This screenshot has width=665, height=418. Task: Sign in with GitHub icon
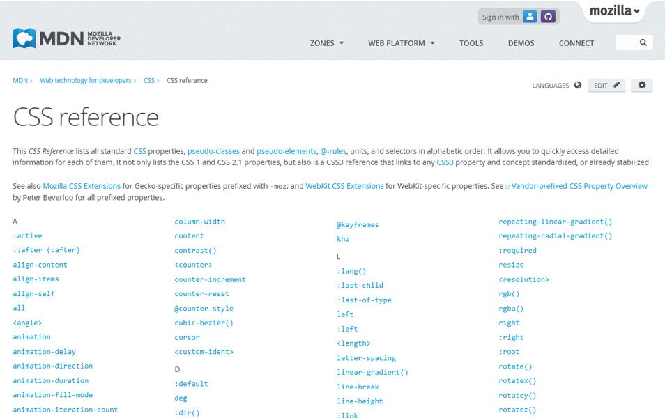[548, 16]
